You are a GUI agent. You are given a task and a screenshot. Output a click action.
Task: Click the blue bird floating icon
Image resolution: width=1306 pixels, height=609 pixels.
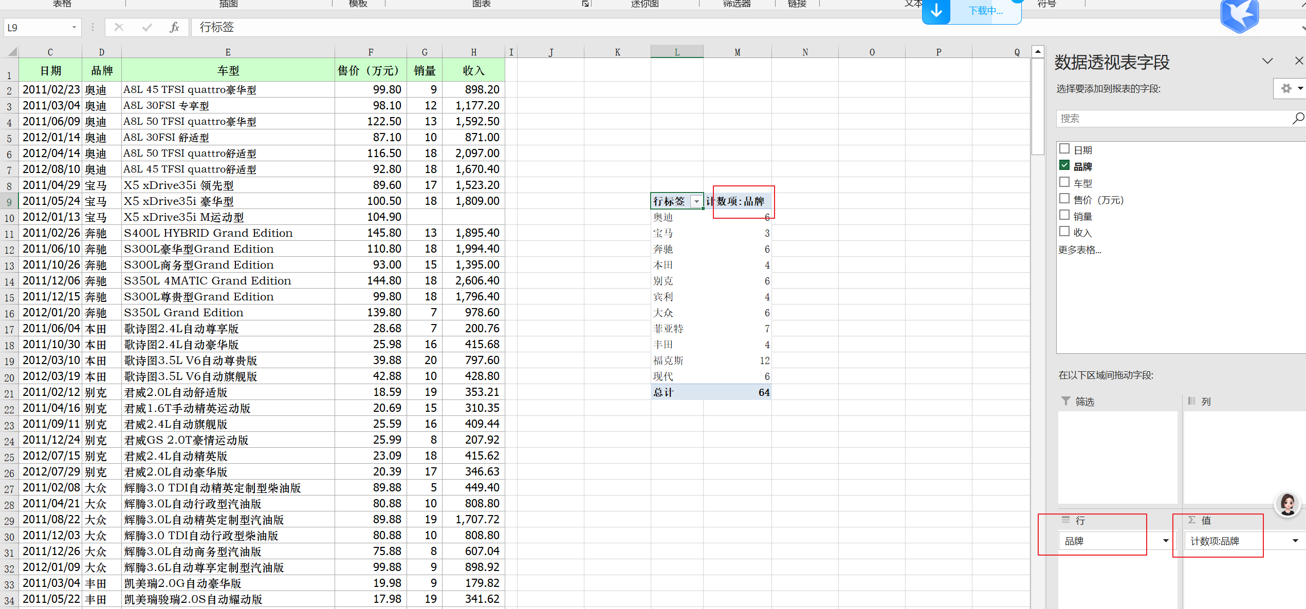pyautogui.click(x=1239, y=15)
